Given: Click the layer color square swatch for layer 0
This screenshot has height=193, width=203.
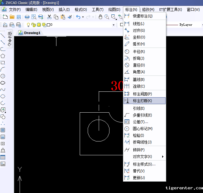Looking at the screenshot, I should tap(48, 25).
